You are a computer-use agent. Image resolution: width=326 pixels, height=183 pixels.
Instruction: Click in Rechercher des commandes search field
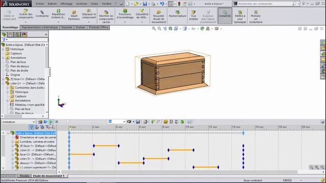[x=264, y=4]
